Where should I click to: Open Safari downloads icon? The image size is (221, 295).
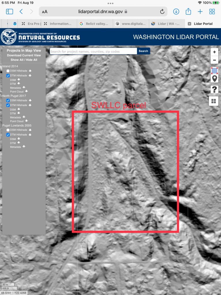pyautogui.click(x=176, y=12)
